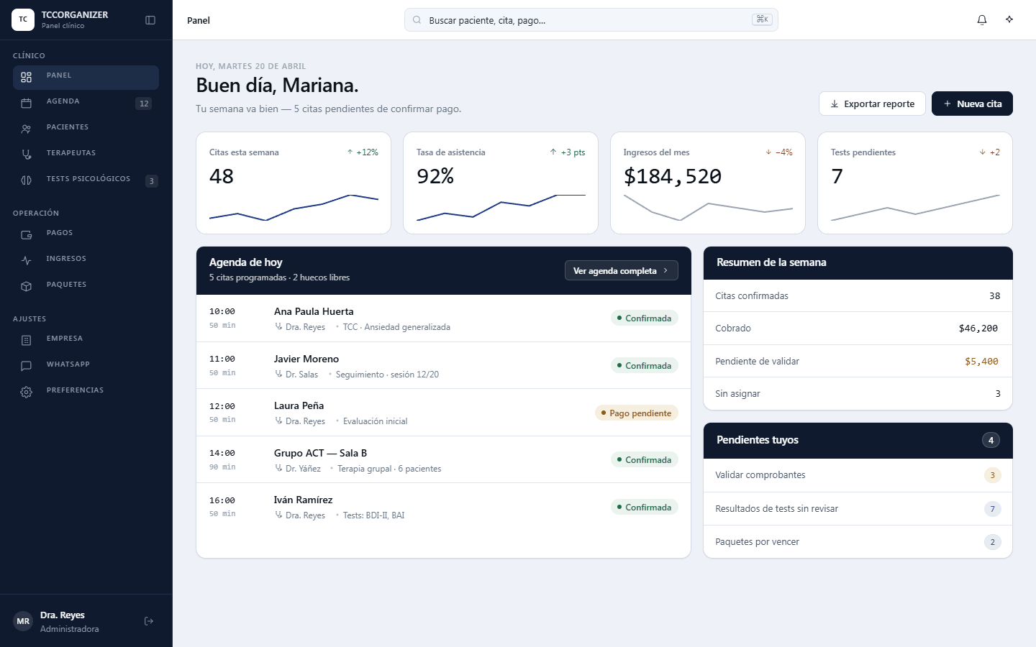Viewport: 1036px width, 647px height.
Task: Click the Terapeutas stethoscope icon
Action: click(27, 155)
